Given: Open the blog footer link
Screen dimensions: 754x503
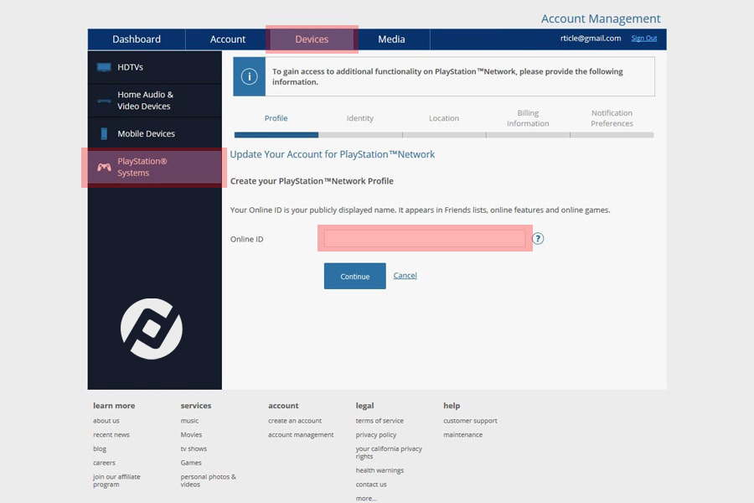Looking at the screenshot, I should click(x=100, y=449).
